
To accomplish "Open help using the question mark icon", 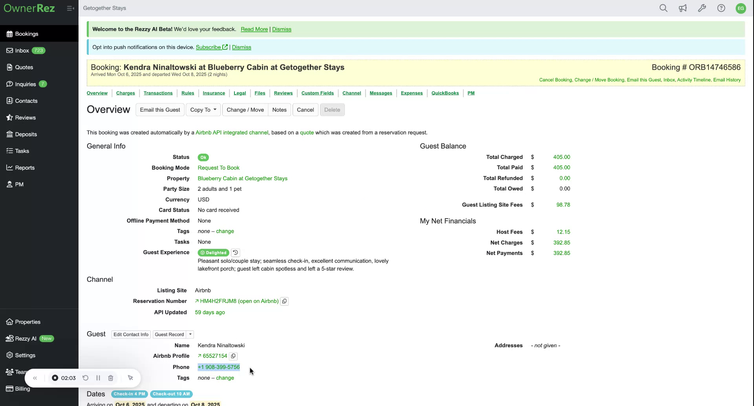I will (x=721, y=8).
